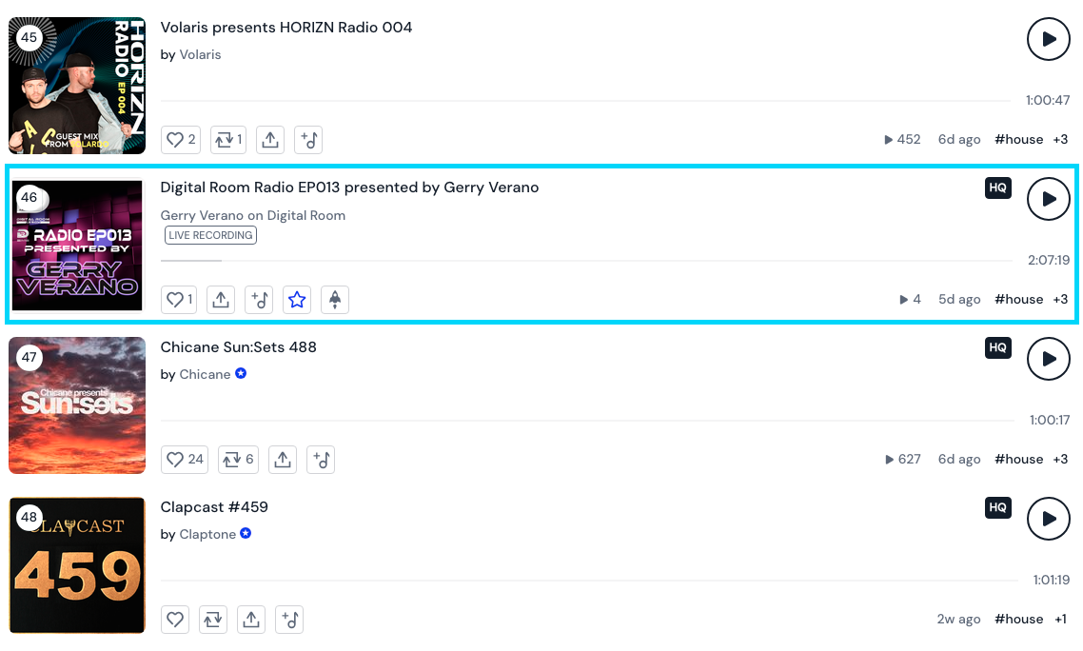The width and height of the screenshot is (1083, 651).
Task: Click the 627 plays count
Action: (x=903, y=459)
